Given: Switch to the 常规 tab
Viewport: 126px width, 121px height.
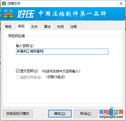Looking at the screenshot, I should coord(8,27).
